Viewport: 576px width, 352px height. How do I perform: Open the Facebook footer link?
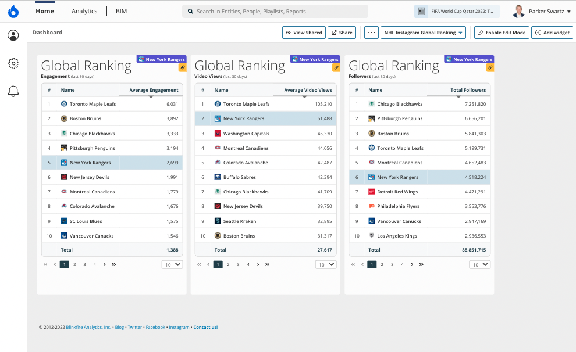155,327
